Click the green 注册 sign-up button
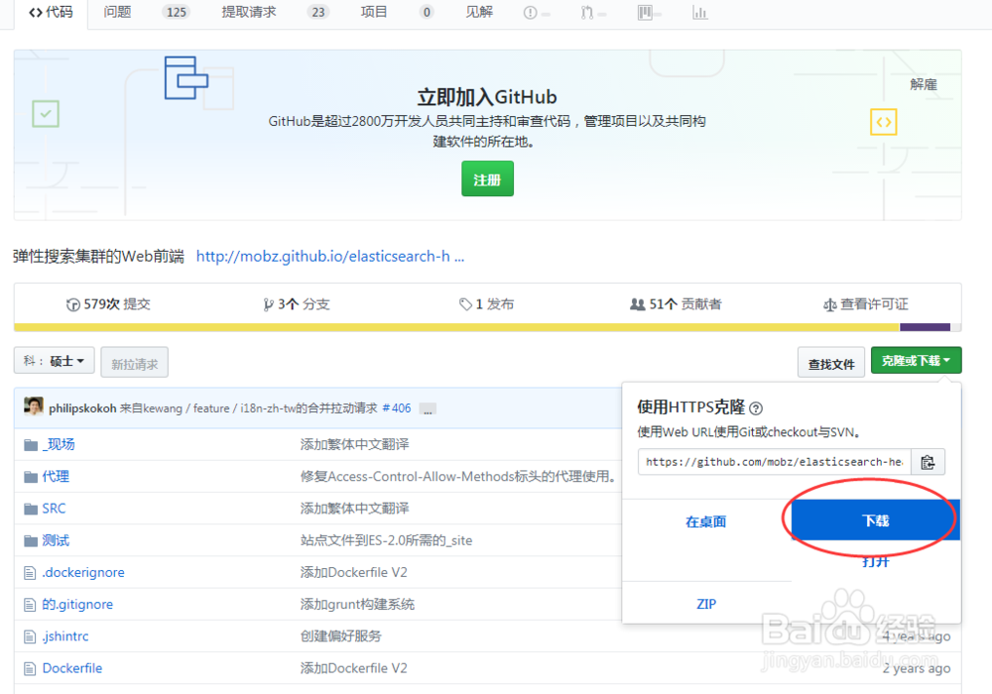Image resolution: width=992 pixels, height=694 pixels. (x=487, y=178)
